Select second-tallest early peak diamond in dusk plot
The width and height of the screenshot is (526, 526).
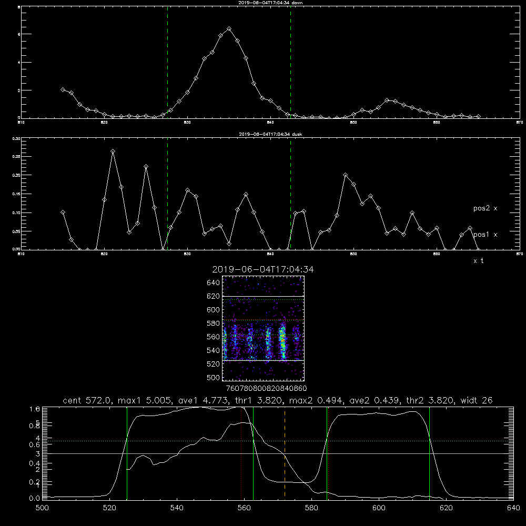click(146, 166)
